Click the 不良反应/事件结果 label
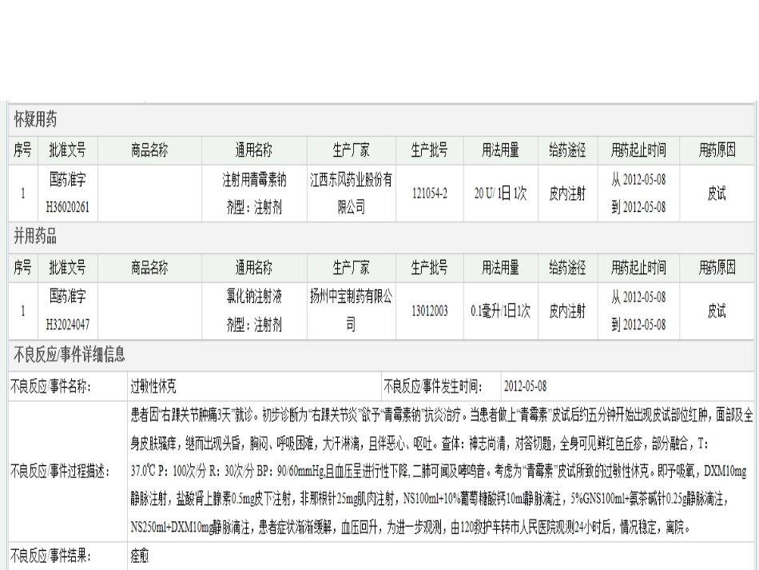 tap(51, 556)
